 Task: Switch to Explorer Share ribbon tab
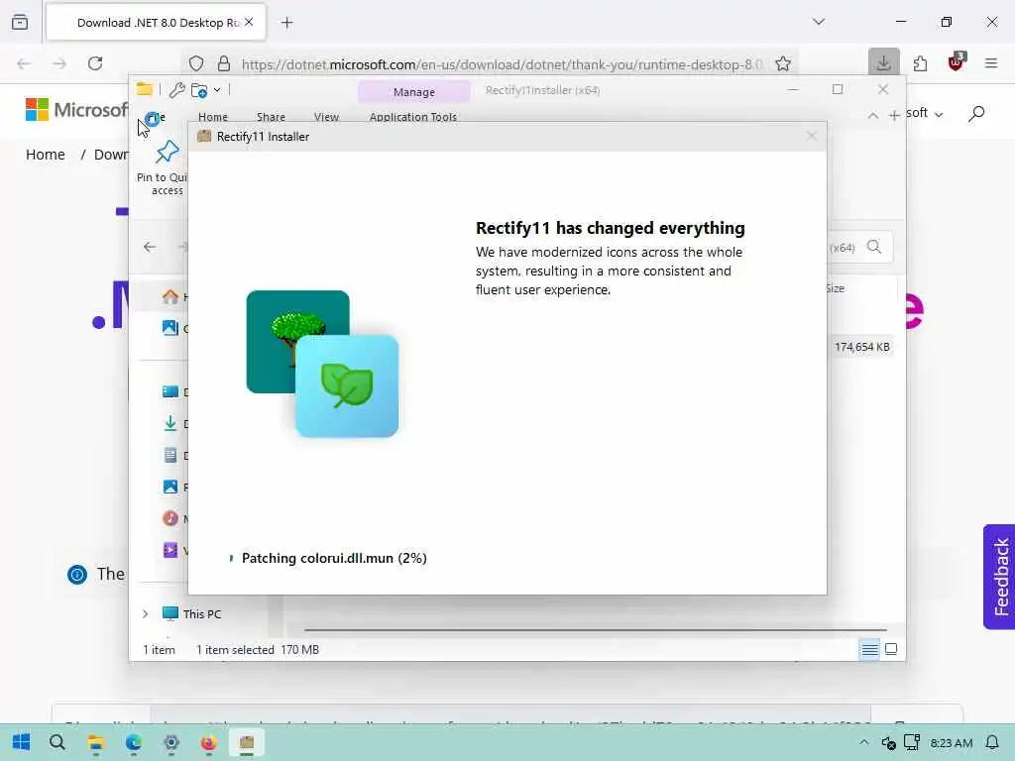click(x=271, y=117)
